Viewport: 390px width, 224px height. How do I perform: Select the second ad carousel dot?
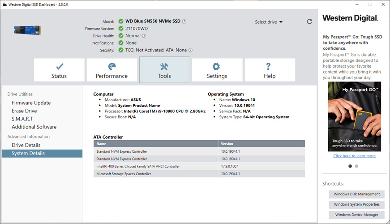356,166
